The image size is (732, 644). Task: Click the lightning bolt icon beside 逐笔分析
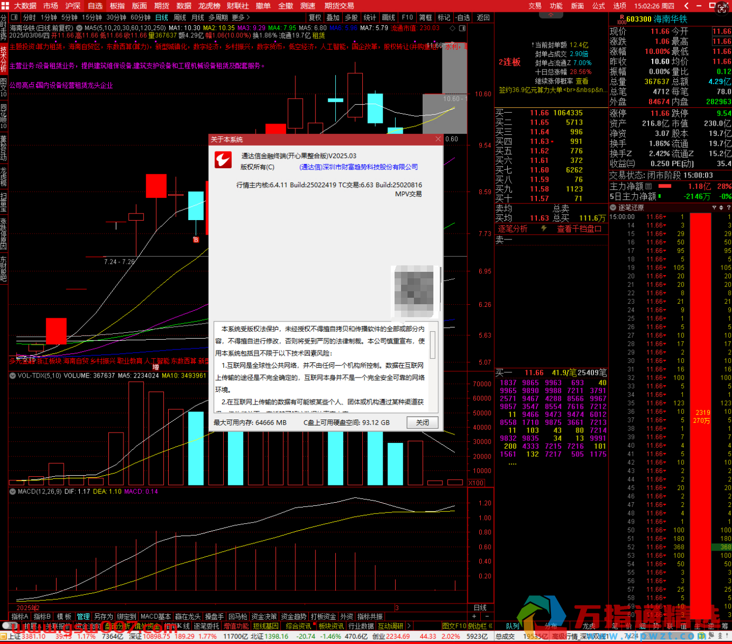[x=544, y=229]
